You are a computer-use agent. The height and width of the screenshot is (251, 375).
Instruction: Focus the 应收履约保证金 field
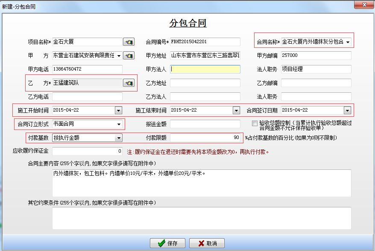87,151
